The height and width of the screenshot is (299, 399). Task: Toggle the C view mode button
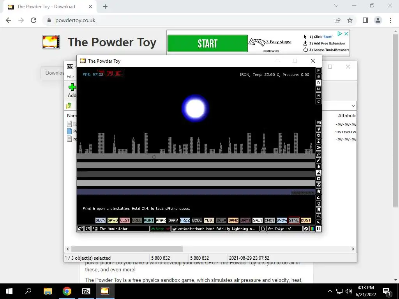point(318,102)
